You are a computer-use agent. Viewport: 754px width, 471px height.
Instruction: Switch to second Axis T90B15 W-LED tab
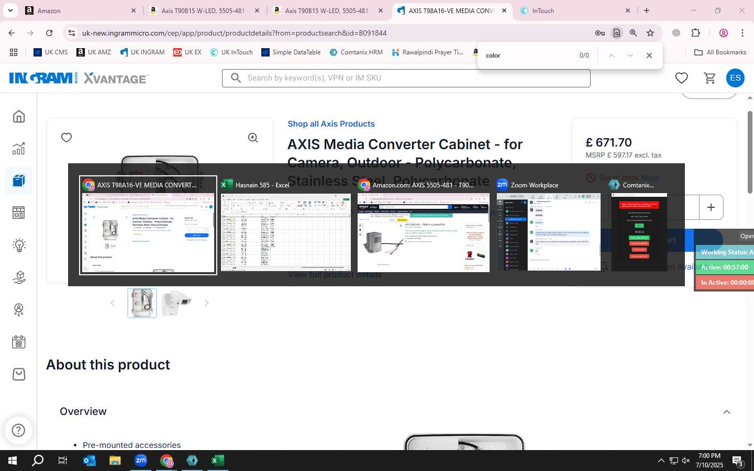click(x=328, y=10)
